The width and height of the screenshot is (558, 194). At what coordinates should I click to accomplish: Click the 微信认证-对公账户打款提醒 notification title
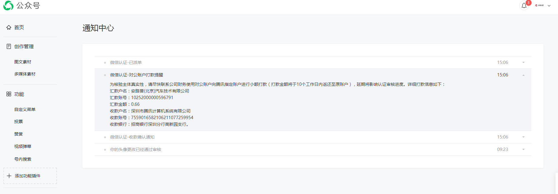click(x=136, y=75)
